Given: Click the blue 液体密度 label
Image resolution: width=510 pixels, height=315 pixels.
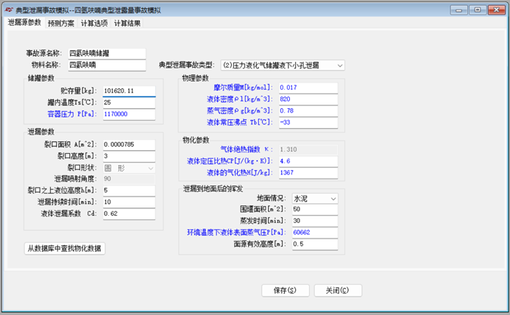Looking at the screenshot, I should pyautogui.click(x=239, y=99).
